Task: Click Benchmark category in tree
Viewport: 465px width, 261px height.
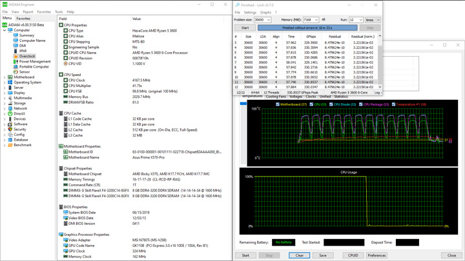Action: coord(23,145)
